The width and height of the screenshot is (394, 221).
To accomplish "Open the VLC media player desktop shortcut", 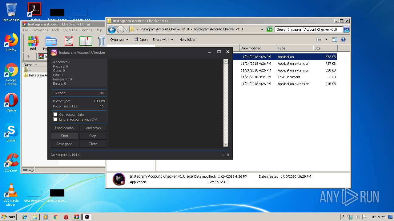I will (11, 195).
